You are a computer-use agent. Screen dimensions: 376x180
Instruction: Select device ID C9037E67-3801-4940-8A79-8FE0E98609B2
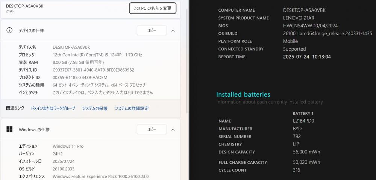tap(93, 70)
